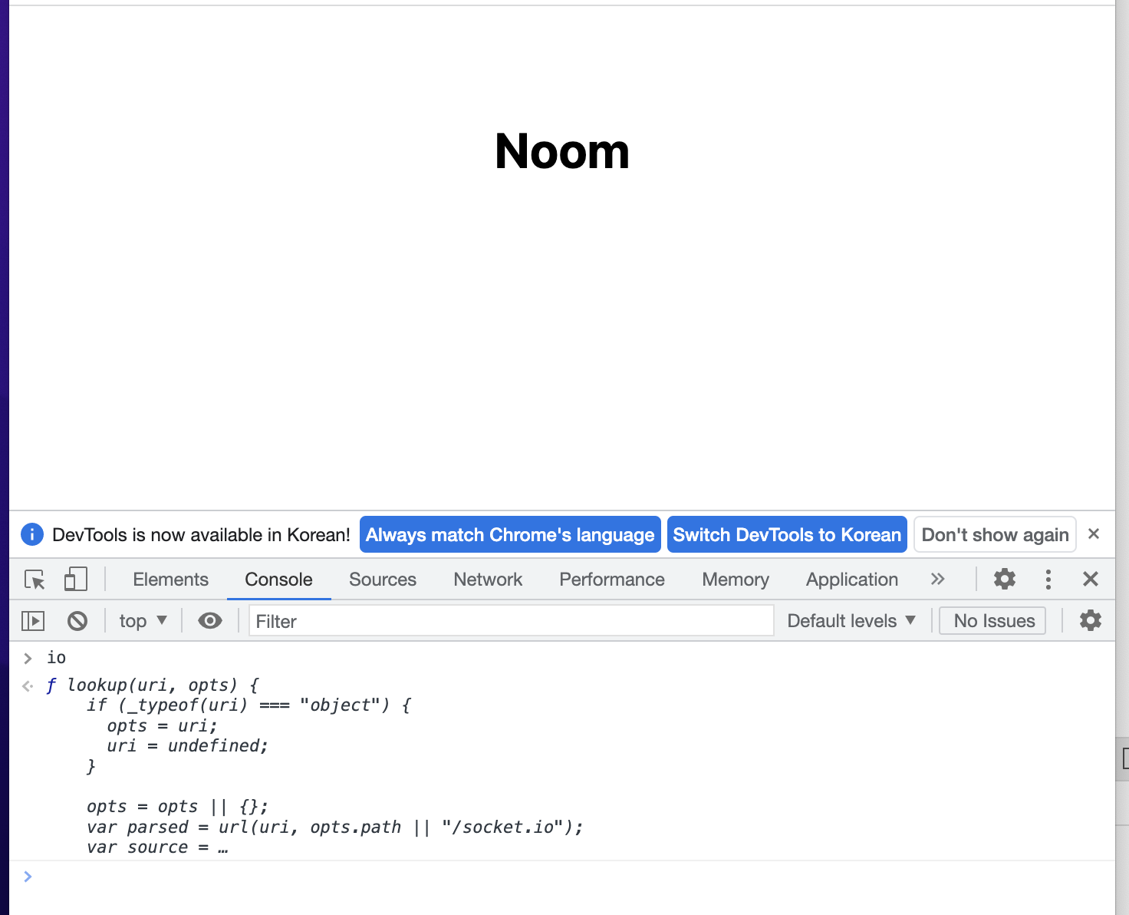Click 'DevTools is now available in Korean!' text

click(x=201, y=535)
